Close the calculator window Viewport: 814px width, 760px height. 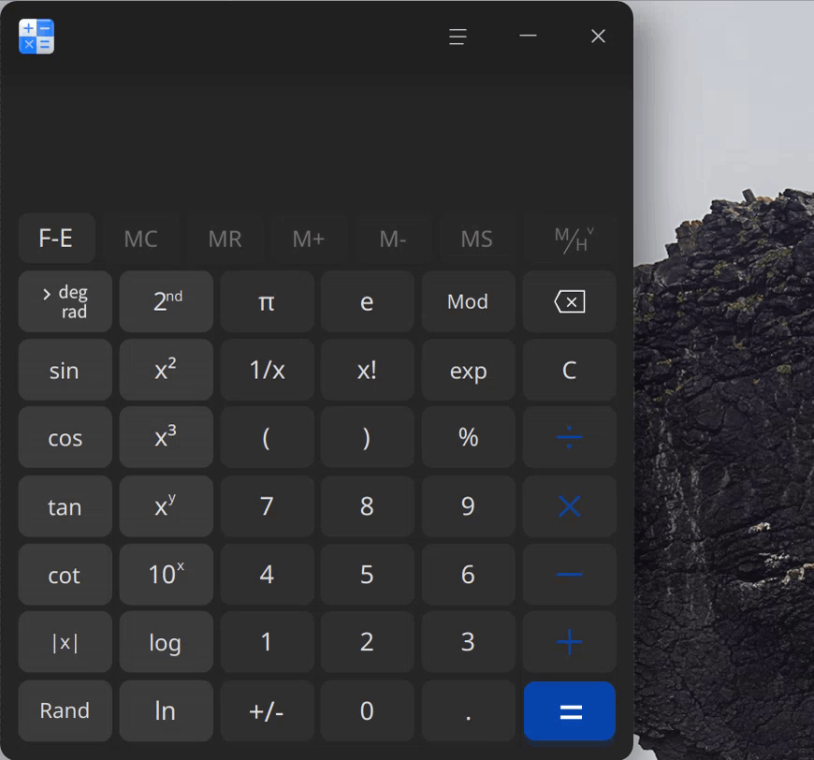click(598, 36)
